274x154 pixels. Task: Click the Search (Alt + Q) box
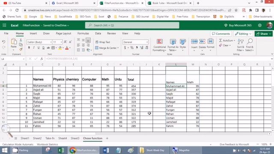[x=132, y=25]
